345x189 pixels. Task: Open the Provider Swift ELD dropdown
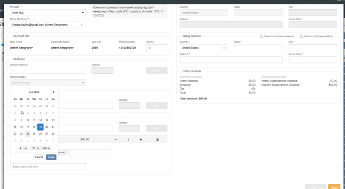coord(48,13)
